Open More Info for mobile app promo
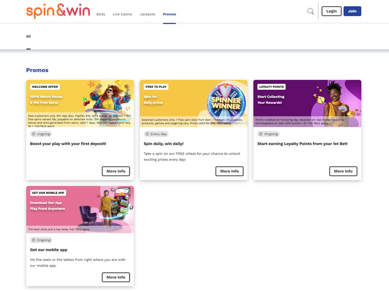This screenshot has height=291, width=389. tap(116, 277)
